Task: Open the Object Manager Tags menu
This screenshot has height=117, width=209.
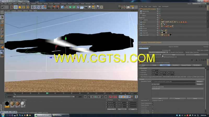Action: click(159, 6)
